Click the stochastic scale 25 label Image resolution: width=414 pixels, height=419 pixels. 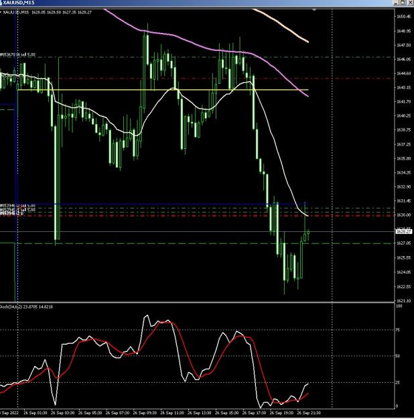click(398, 383)
